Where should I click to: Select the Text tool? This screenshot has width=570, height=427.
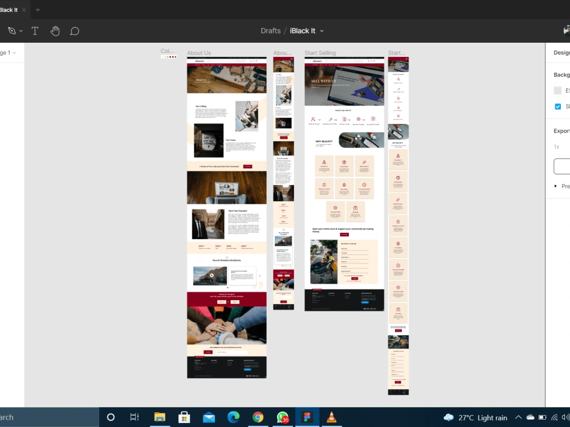(x=35, y=31)
